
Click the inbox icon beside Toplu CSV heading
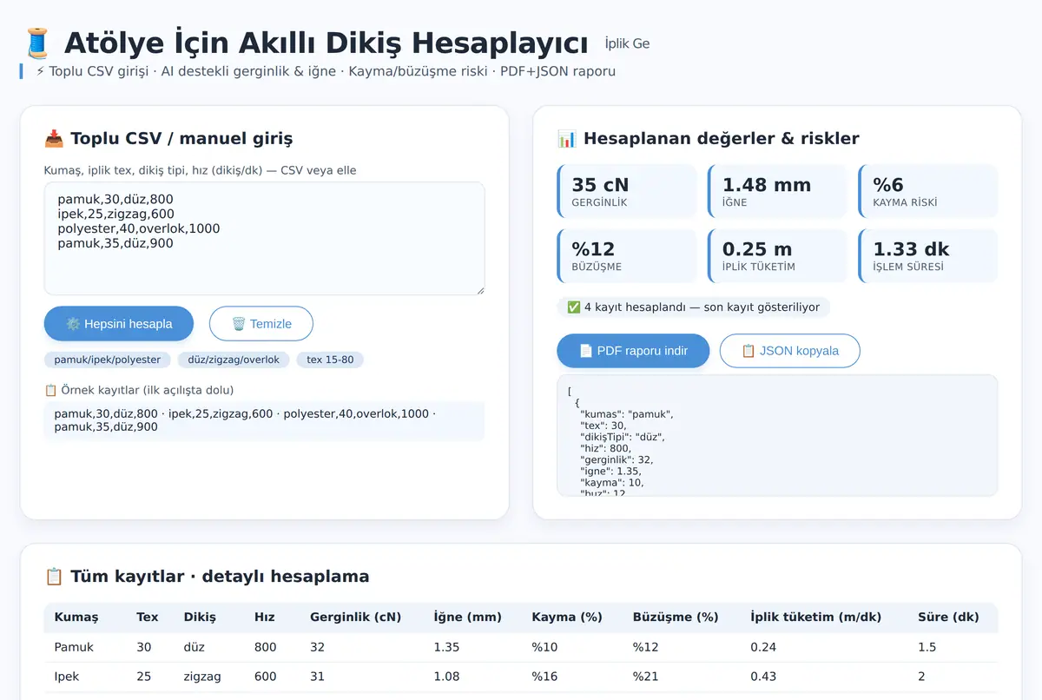pos(54,139)
